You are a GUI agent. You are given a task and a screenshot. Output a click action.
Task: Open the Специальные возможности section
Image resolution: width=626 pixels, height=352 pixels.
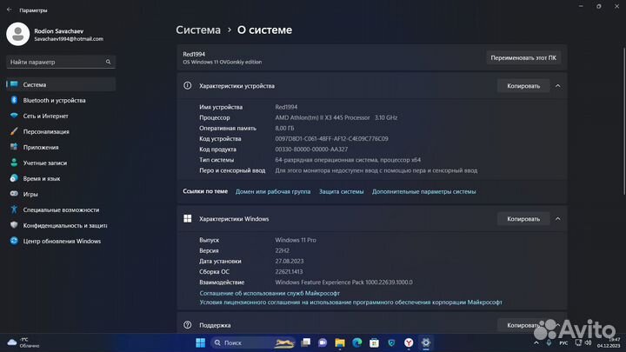point(61,209)
